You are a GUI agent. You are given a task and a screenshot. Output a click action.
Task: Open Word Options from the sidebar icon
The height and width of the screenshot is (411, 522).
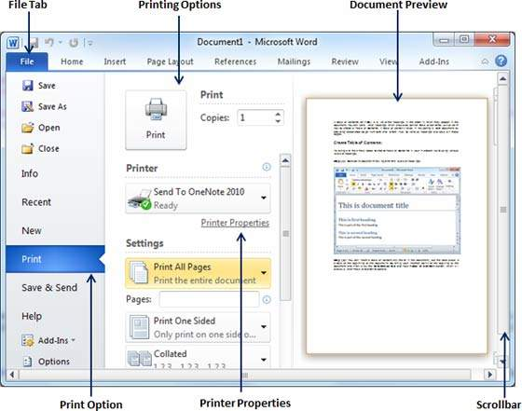coord(28,362)
